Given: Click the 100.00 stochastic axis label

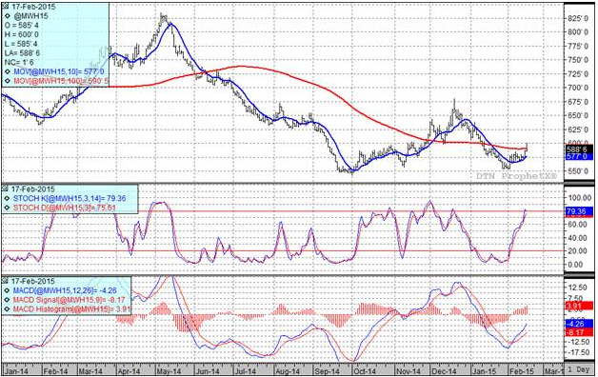Looking at the screenshot, I should tap(579, 197).
